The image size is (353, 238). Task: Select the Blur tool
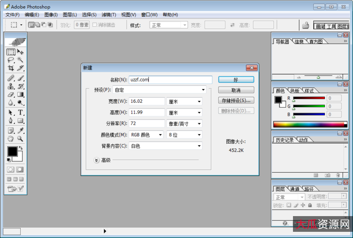pyautogui.click(x=11, y=103)
